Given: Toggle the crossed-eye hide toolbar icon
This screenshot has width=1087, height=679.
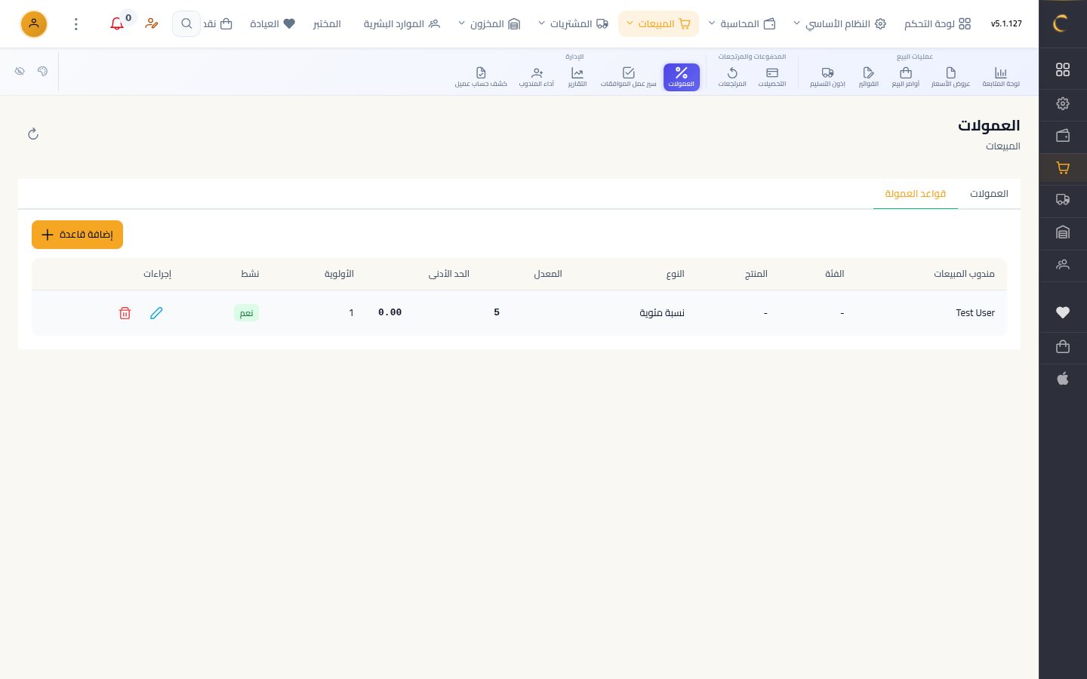Looking at the screenshot, I should (x=20, y=71).
